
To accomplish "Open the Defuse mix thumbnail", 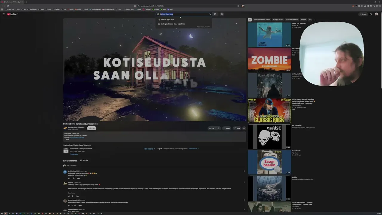I will tap(269, 136).
